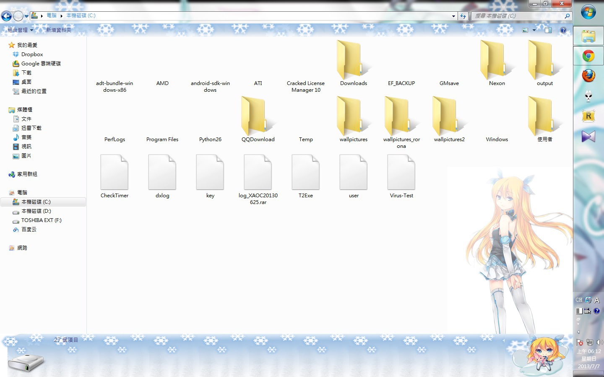Select Dropbox in the favorites
This screenshot has width=604, height=377.
coord(32,54)
